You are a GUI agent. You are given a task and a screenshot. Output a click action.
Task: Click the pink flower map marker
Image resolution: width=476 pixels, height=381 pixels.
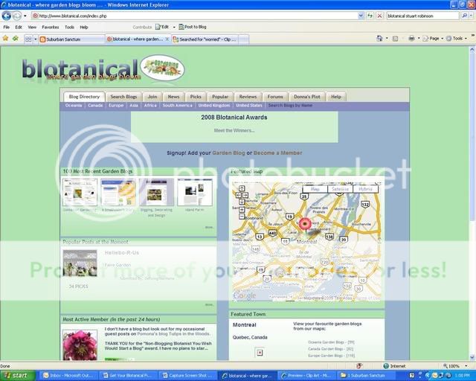305,224
